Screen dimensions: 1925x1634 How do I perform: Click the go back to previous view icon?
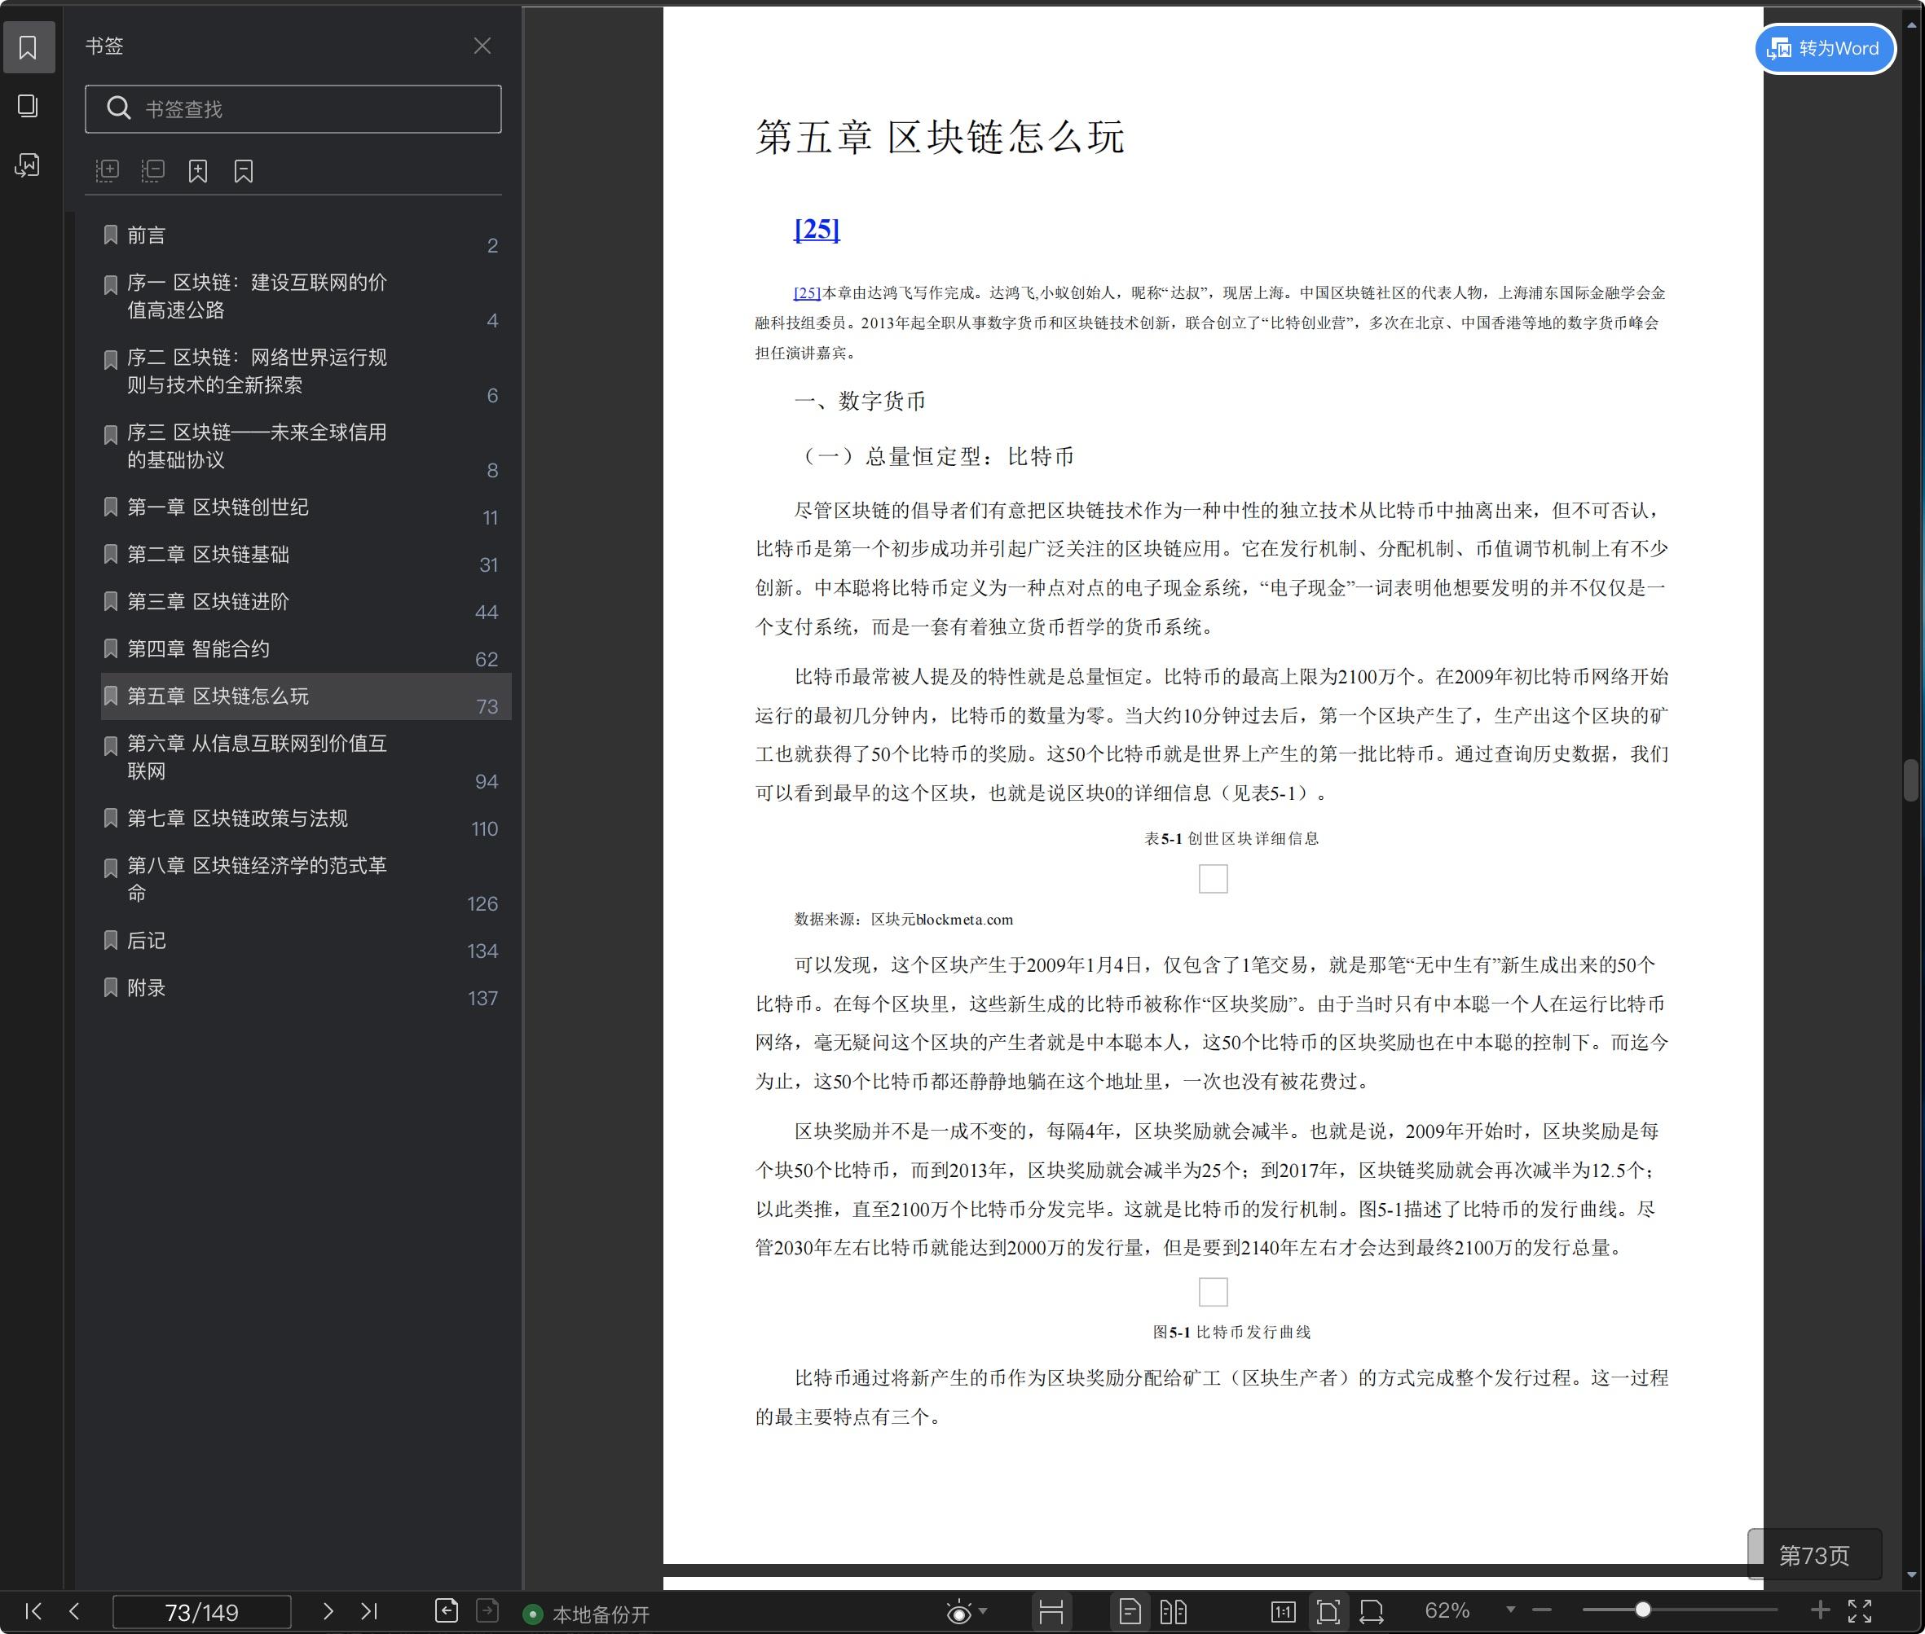(x=447, y=1611)
